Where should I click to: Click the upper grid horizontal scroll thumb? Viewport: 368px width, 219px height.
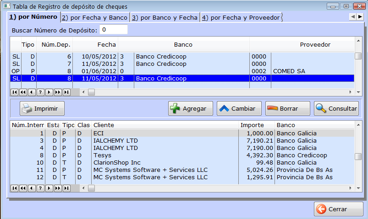pos(92,92)
